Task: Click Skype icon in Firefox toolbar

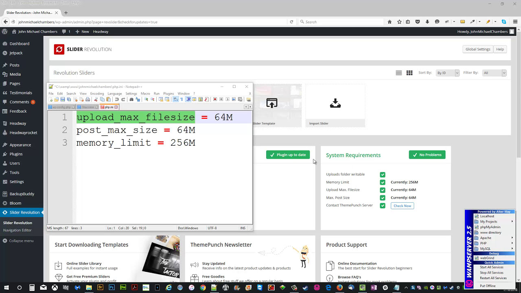Action: tap(504, 22)
